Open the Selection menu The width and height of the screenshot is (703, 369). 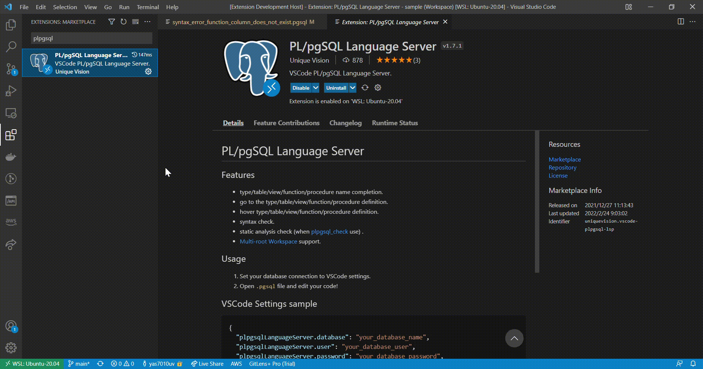coord(65,7)
